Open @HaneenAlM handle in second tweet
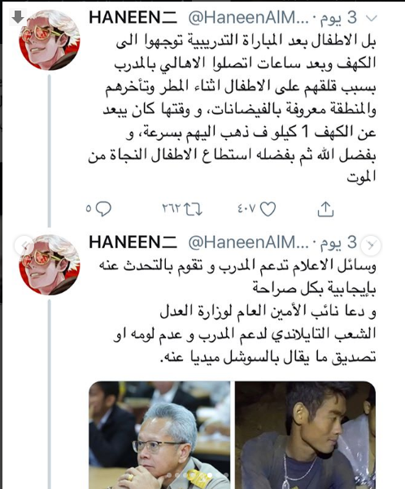 (x=248, y=242)
